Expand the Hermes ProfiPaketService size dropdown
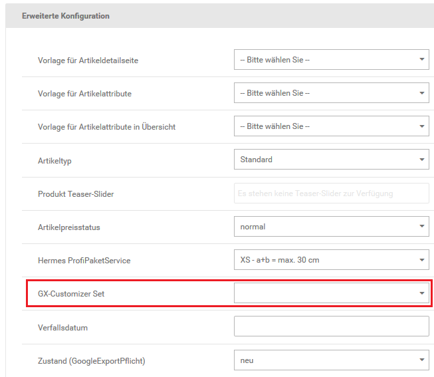This screenshot has width=434, height=377. 331,260
